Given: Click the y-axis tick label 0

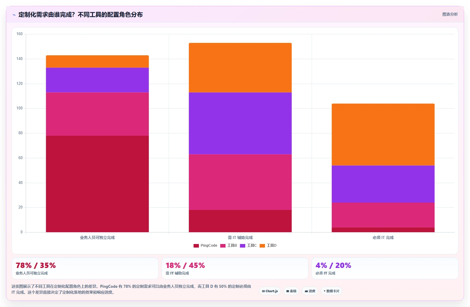Looking at the screenshot, I should [21, 232].
